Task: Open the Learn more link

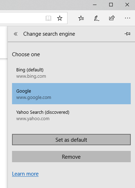Action: tap(25, 174)
